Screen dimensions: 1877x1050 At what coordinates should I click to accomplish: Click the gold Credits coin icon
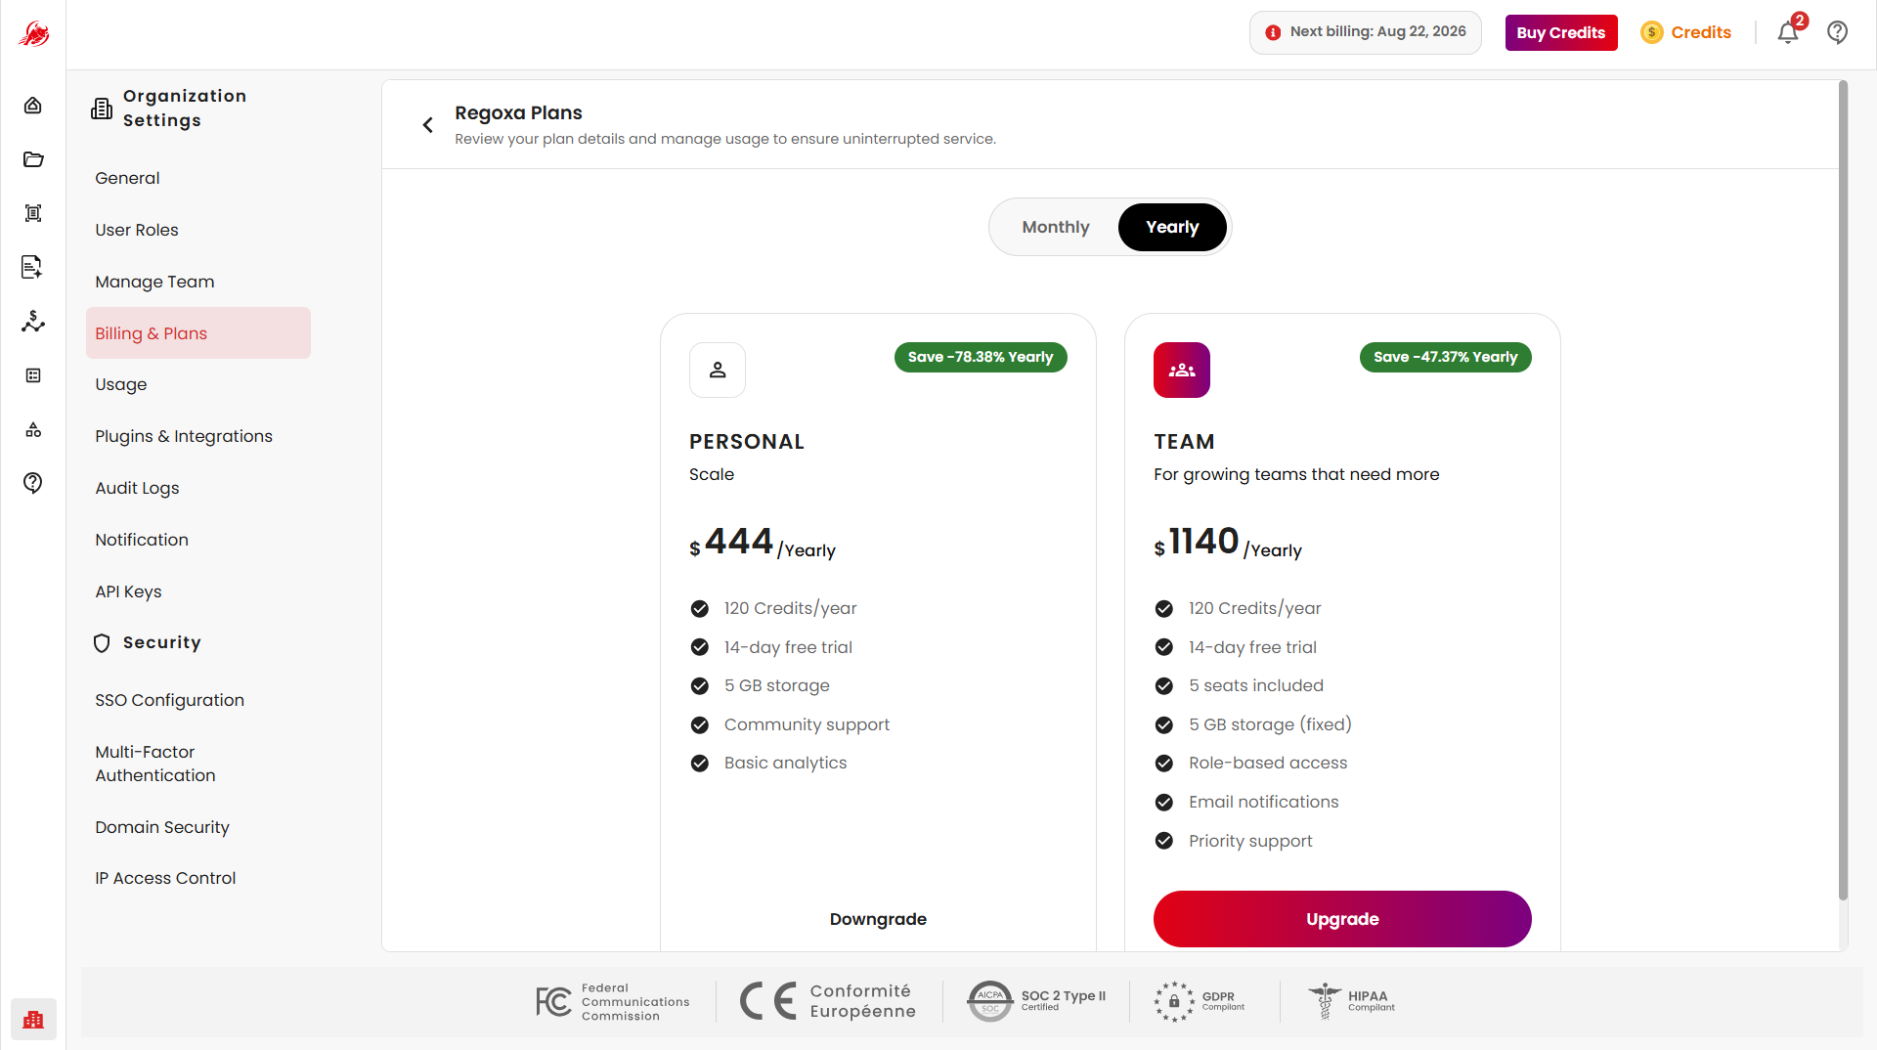click(x=1652, y=32)
